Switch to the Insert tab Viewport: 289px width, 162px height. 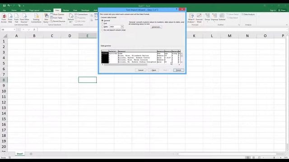[23, 10]
